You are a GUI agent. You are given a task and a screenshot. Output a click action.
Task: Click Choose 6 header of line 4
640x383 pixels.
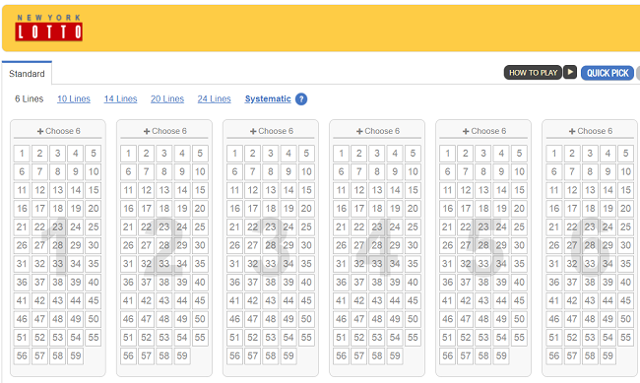[377, 131]
